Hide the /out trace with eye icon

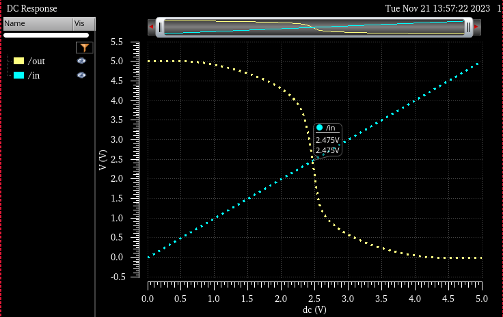(81, 61)
